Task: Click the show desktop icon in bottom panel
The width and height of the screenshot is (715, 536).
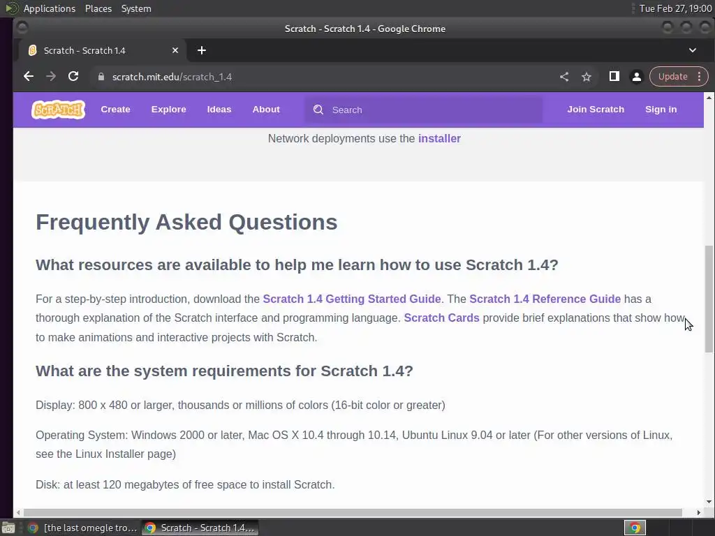Action: pos(8,528)
